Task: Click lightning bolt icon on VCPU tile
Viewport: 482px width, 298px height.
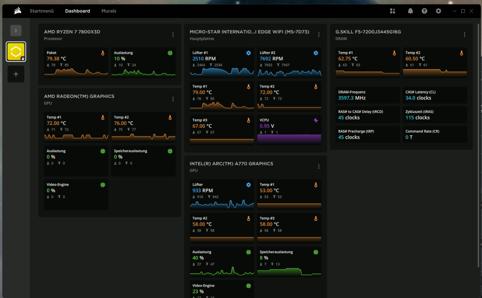Action: 316,120
